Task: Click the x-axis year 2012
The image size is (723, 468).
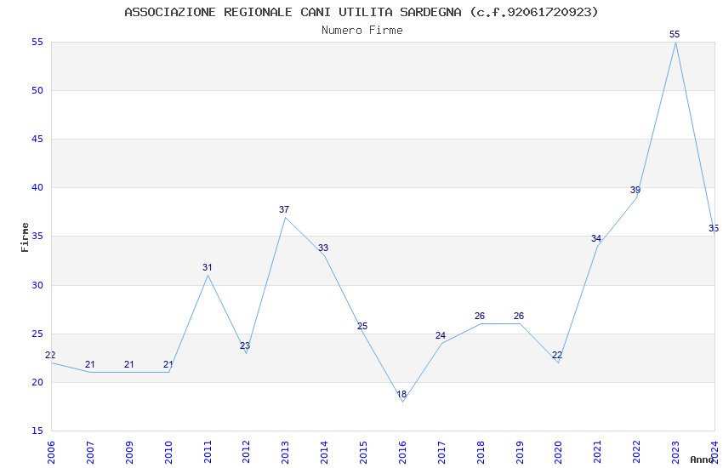Action: click(246, 452)
